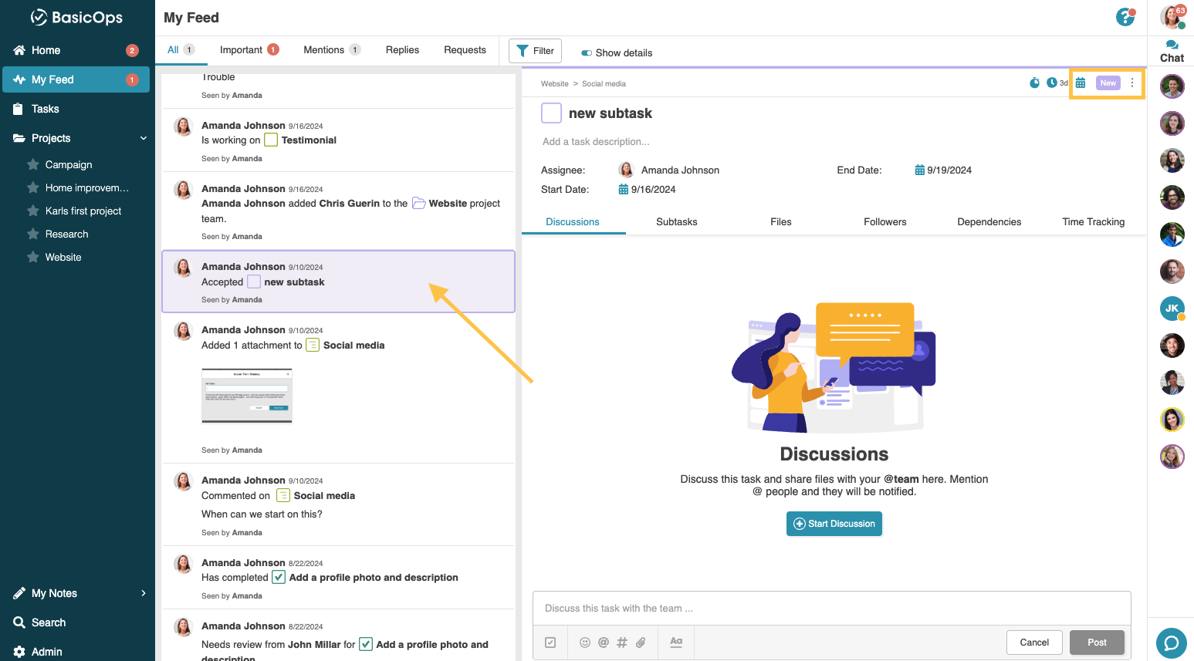Post the discussion message
Image resolution: width=1194 pixels, height=661 pixels.
coord(1097,642)
